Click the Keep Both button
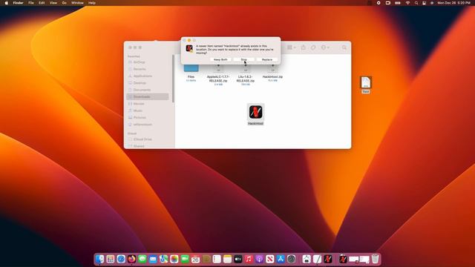 click(x=220, y=59)
